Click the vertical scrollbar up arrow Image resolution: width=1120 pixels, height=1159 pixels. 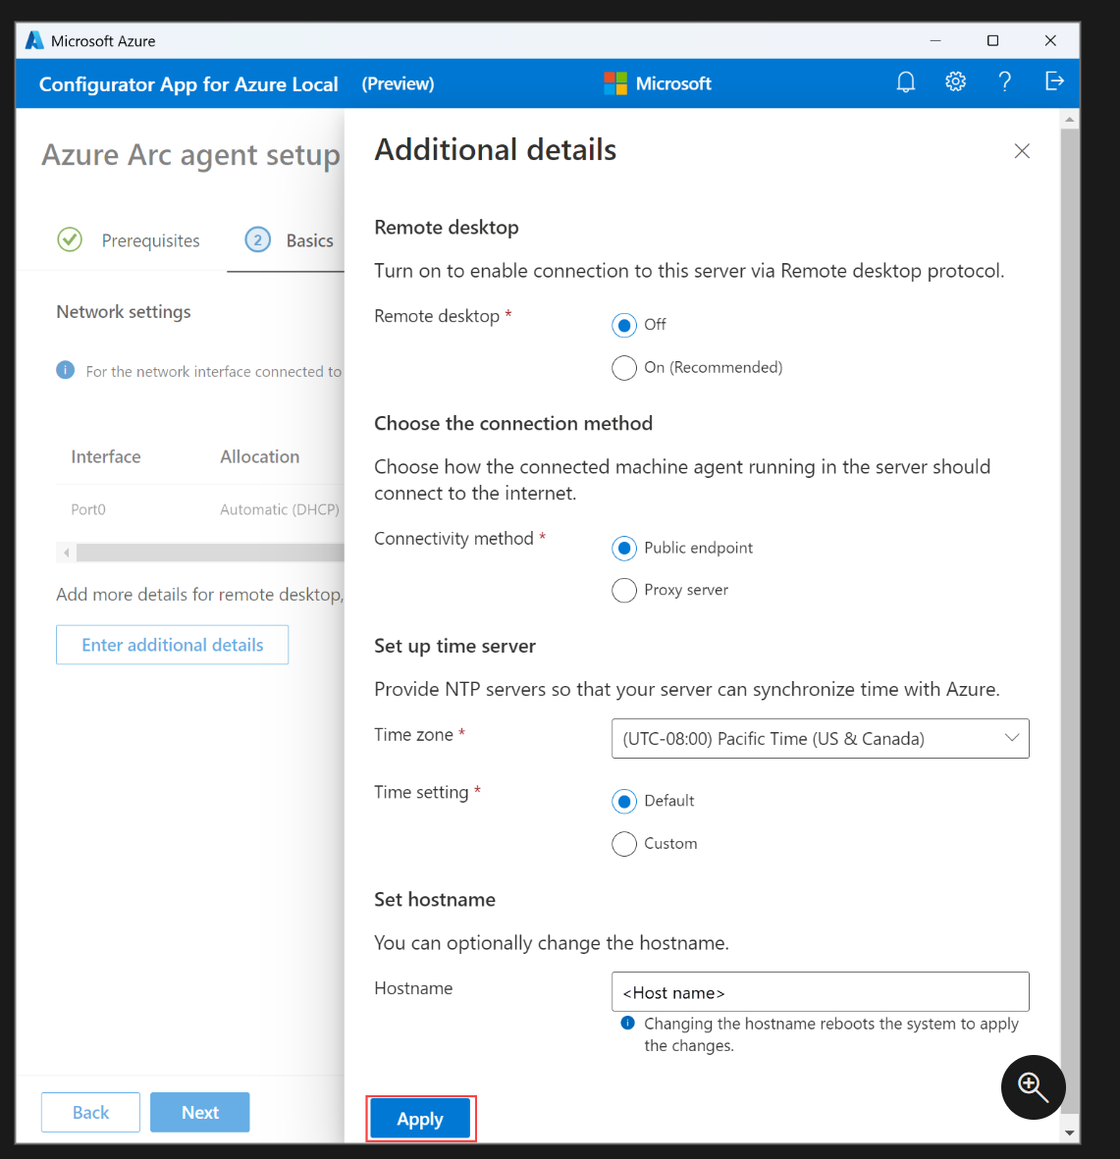point(1069,119)
